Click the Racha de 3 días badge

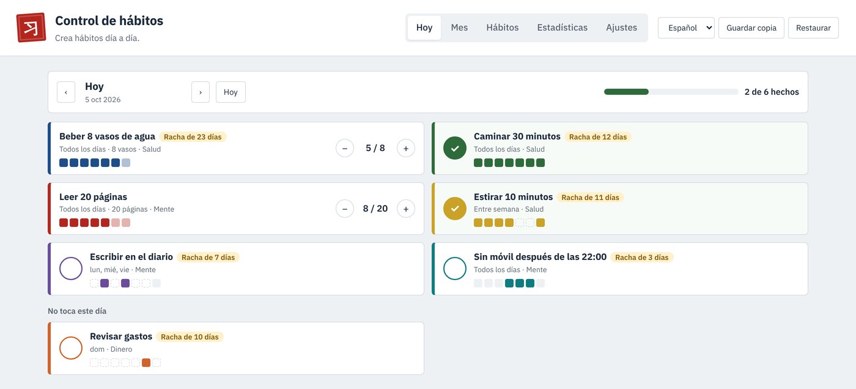pos(642,257)
